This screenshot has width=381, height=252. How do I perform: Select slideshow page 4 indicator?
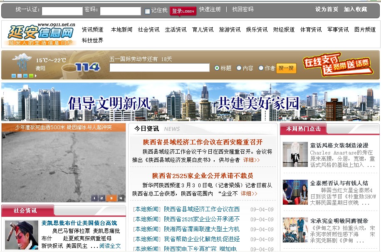pyautogui.click(x=121, y=198)
